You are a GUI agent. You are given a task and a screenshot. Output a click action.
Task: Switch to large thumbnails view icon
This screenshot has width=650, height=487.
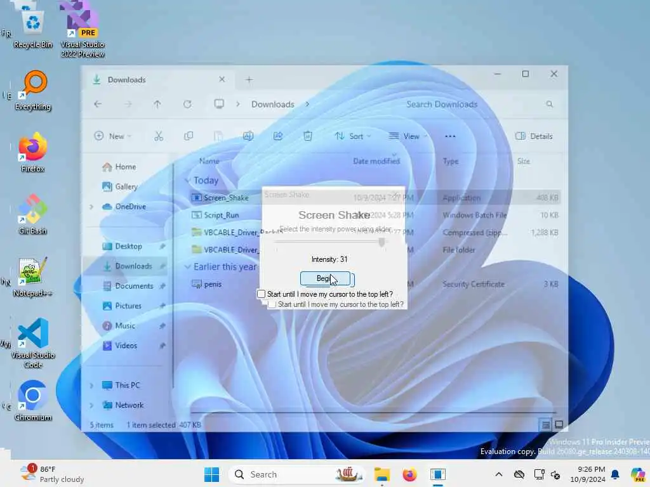(x=559, y=424)
